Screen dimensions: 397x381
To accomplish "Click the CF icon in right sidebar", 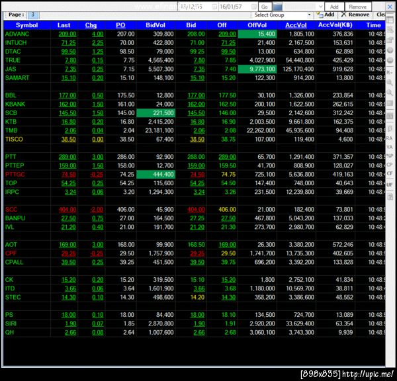I will point(390,173).
